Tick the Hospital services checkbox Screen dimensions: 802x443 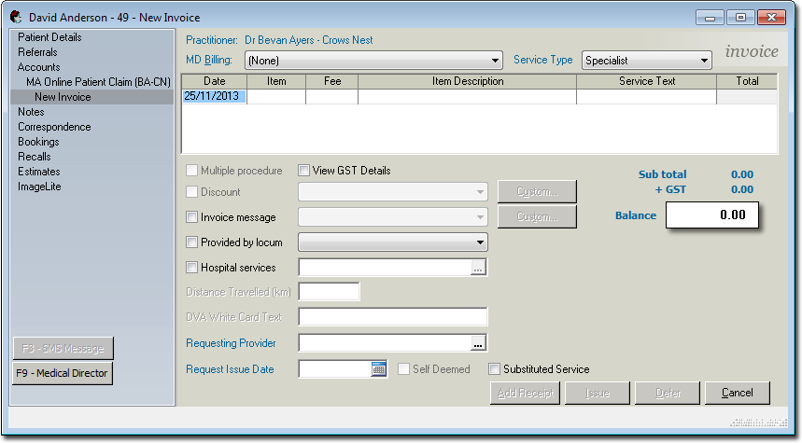click(x=192, y=268)
